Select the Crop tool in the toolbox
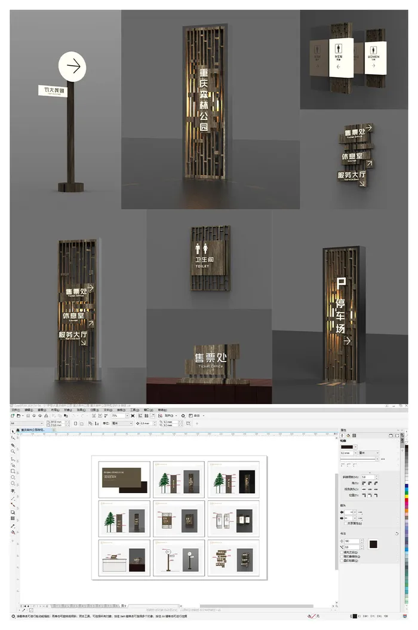This screenshot has width=418, height=630. [13, 445]
